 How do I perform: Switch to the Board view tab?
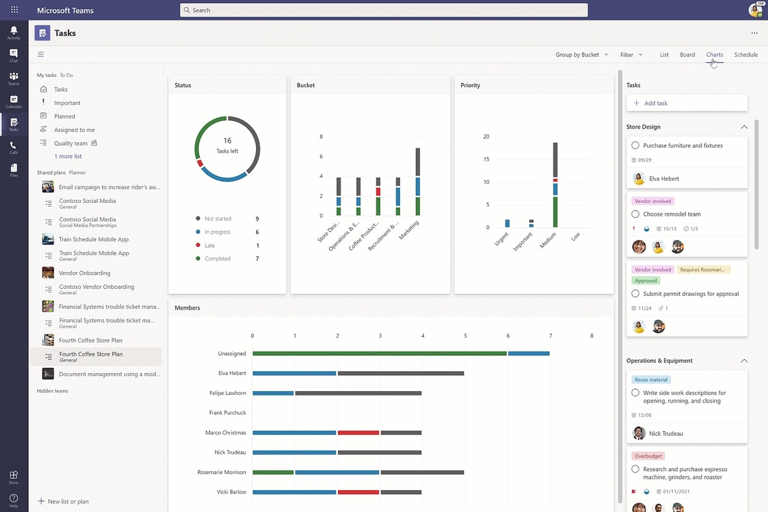click(687, 54)
